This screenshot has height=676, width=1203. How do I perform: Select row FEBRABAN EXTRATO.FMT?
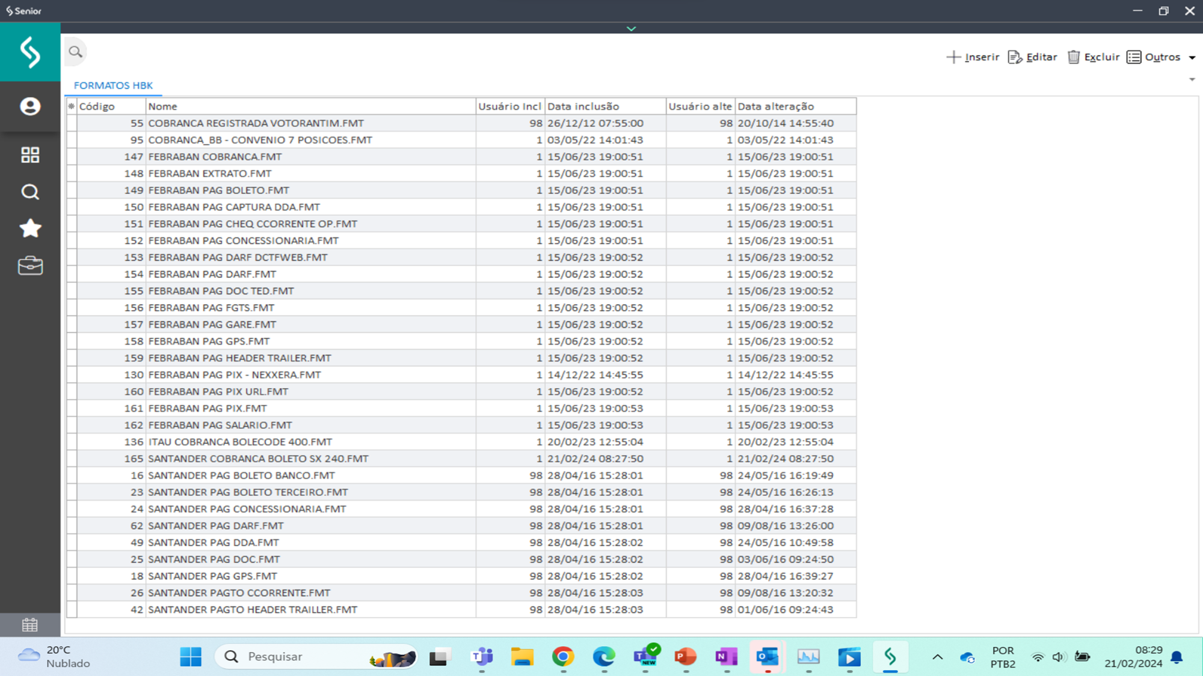461,174
